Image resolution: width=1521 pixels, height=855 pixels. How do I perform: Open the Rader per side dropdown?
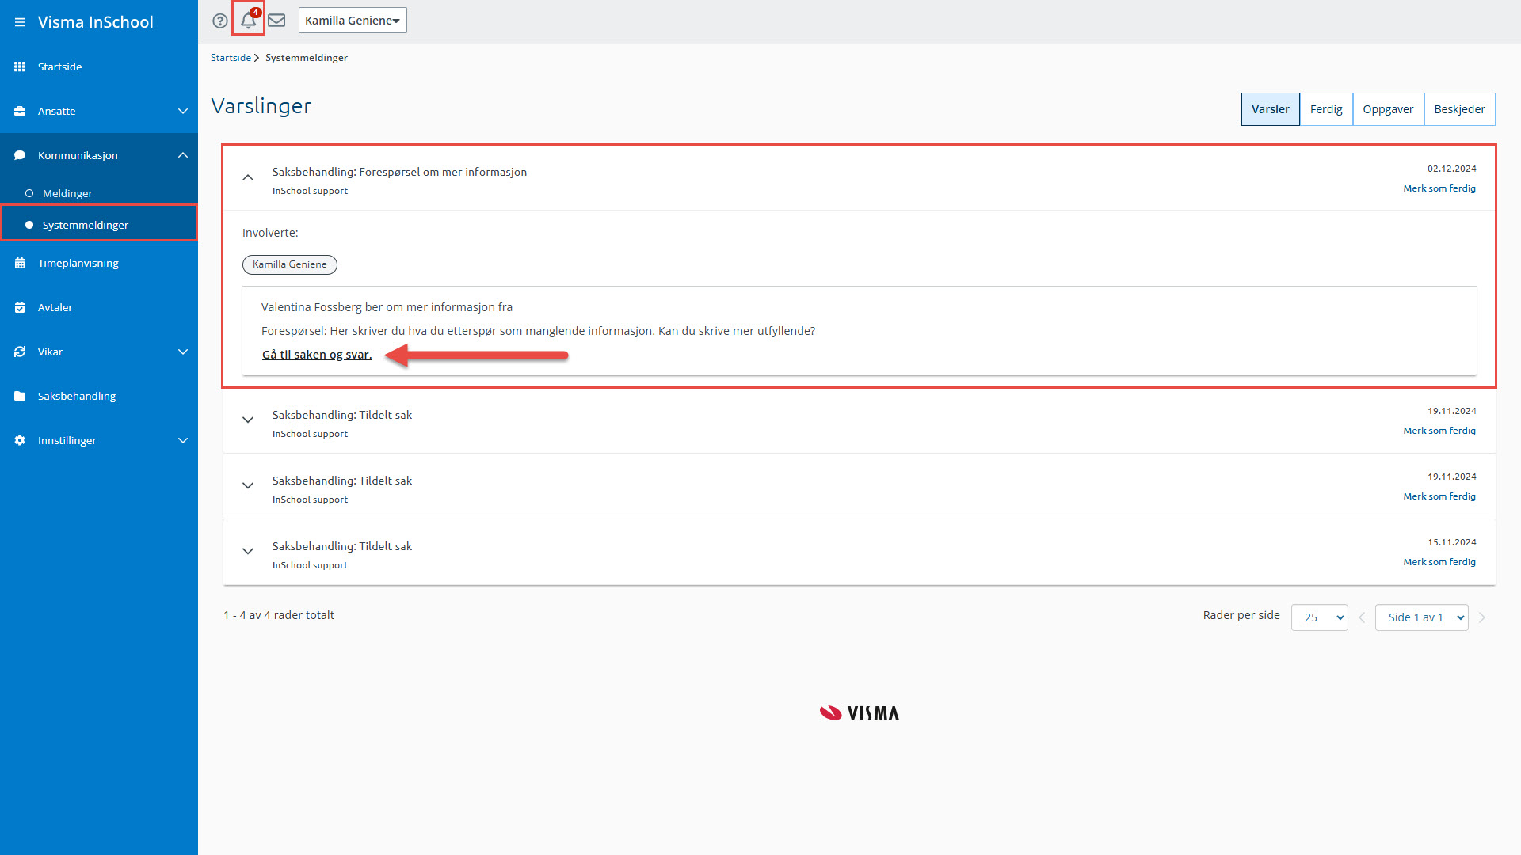pyautogui.click(x=1319, y=617)
